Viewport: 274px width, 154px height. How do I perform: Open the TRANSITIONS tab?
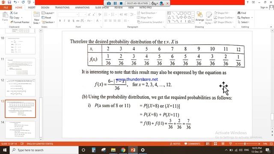tap(62, 8)
